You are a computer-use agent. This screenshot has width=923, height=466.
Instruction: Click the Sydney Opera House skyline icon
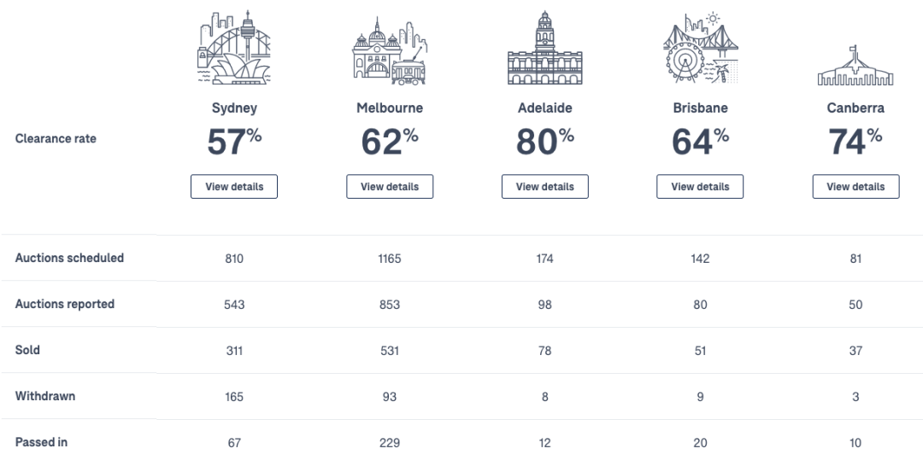234,48
